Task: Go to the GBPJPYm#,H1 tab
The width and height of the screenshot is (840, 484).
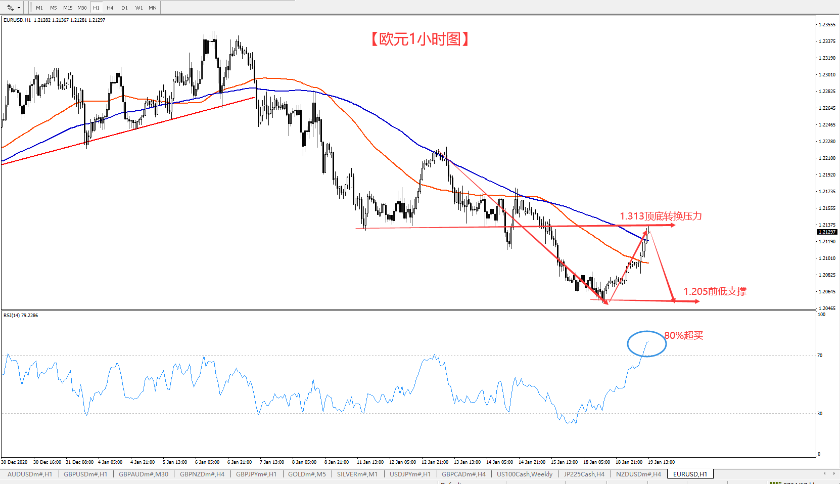Action: (x=256, y=474)
